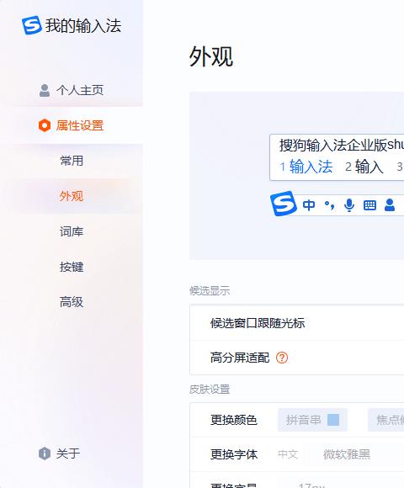The width and height of the screenshot is (404, 488).
Task: Open the 中文 font-type dropdown
Action: coord(288,454)
